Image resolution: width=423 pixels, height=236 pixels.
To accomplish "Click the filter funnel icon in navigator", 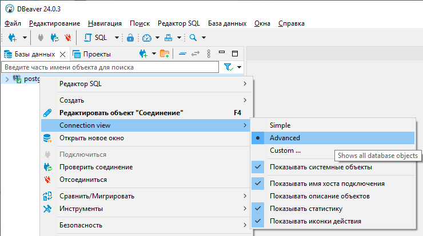I will (x=229, y=67).
